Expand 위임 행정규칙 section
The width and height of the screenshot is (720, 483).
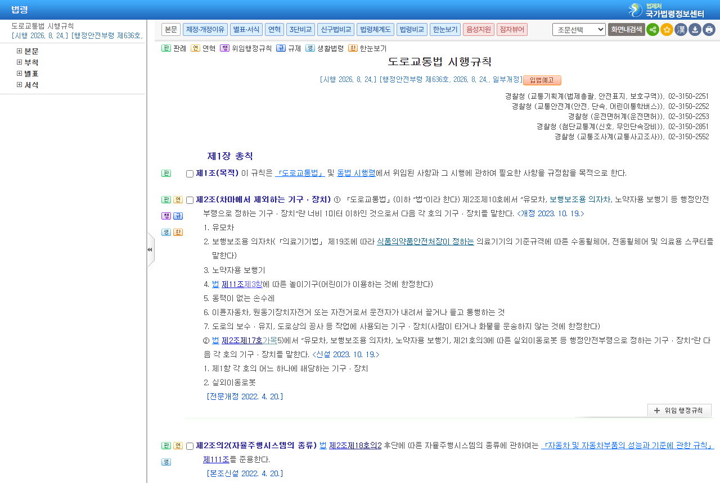[679, 411]
